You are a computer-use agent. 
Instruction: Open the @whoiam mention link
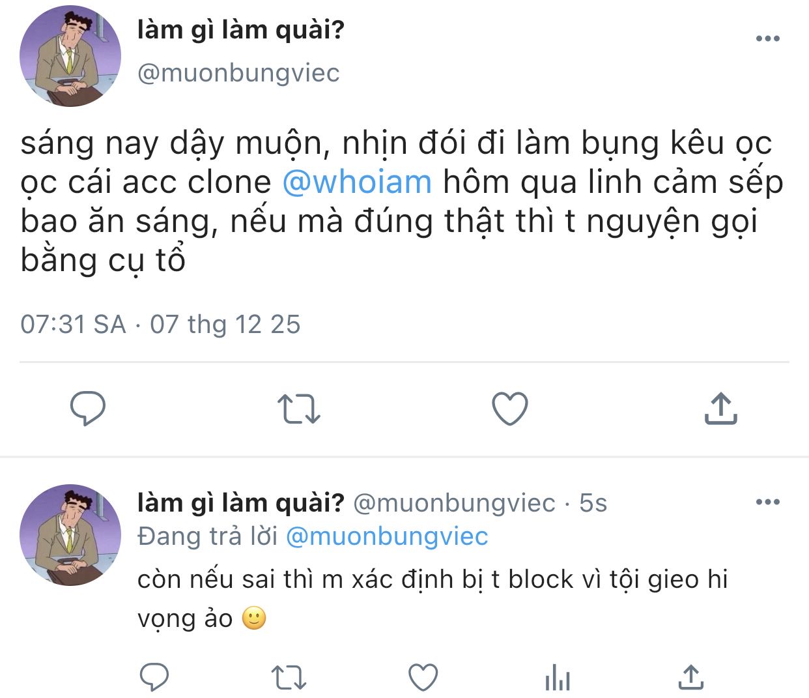tap(357, 182)
